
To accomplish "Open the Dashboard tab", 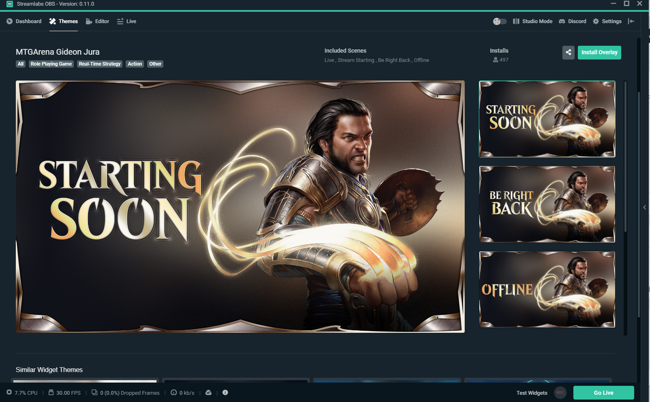I will click(24, 21).
